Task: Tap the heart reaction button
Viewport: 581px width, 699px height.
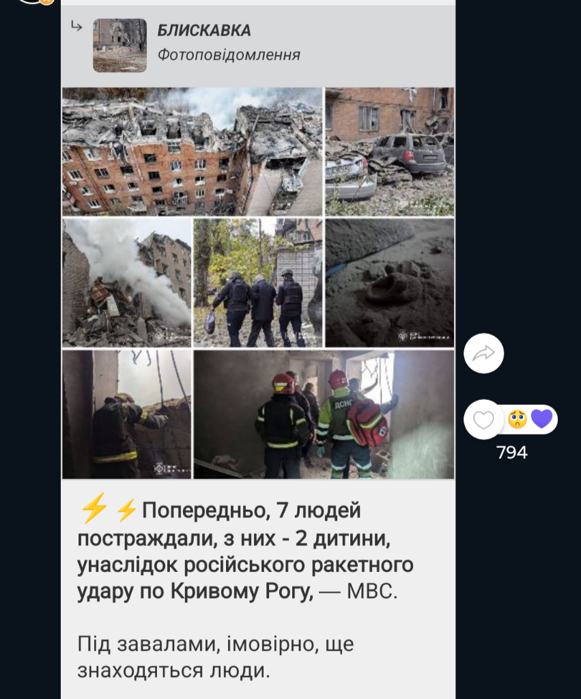Action: pos(483,420)
